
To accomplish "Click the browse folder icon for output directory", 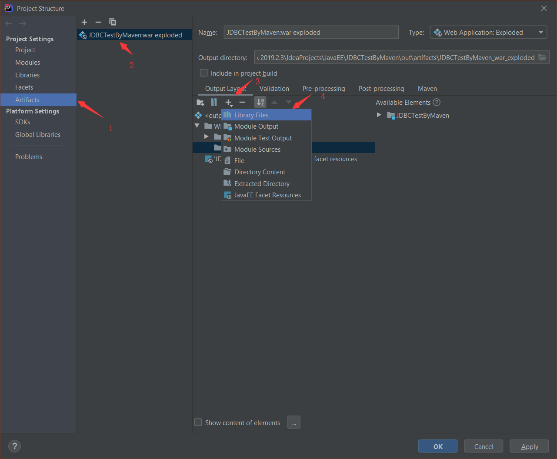I will pos(542,57).
